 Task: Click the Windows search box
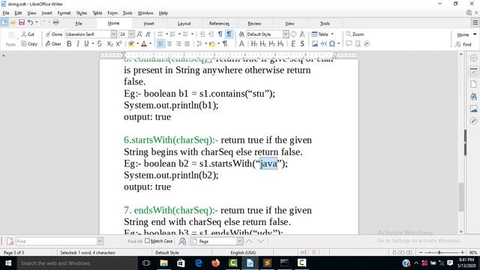point(76,263)
